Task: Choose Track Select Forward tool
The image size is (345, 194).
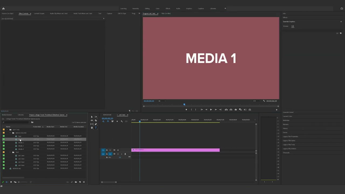Action: pos(96,117)
